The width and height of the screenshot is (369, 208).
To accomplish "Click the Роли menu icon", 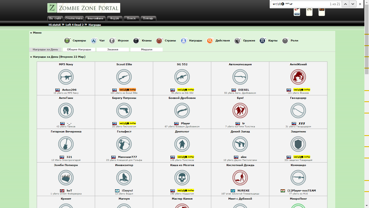I will [285, 41].
